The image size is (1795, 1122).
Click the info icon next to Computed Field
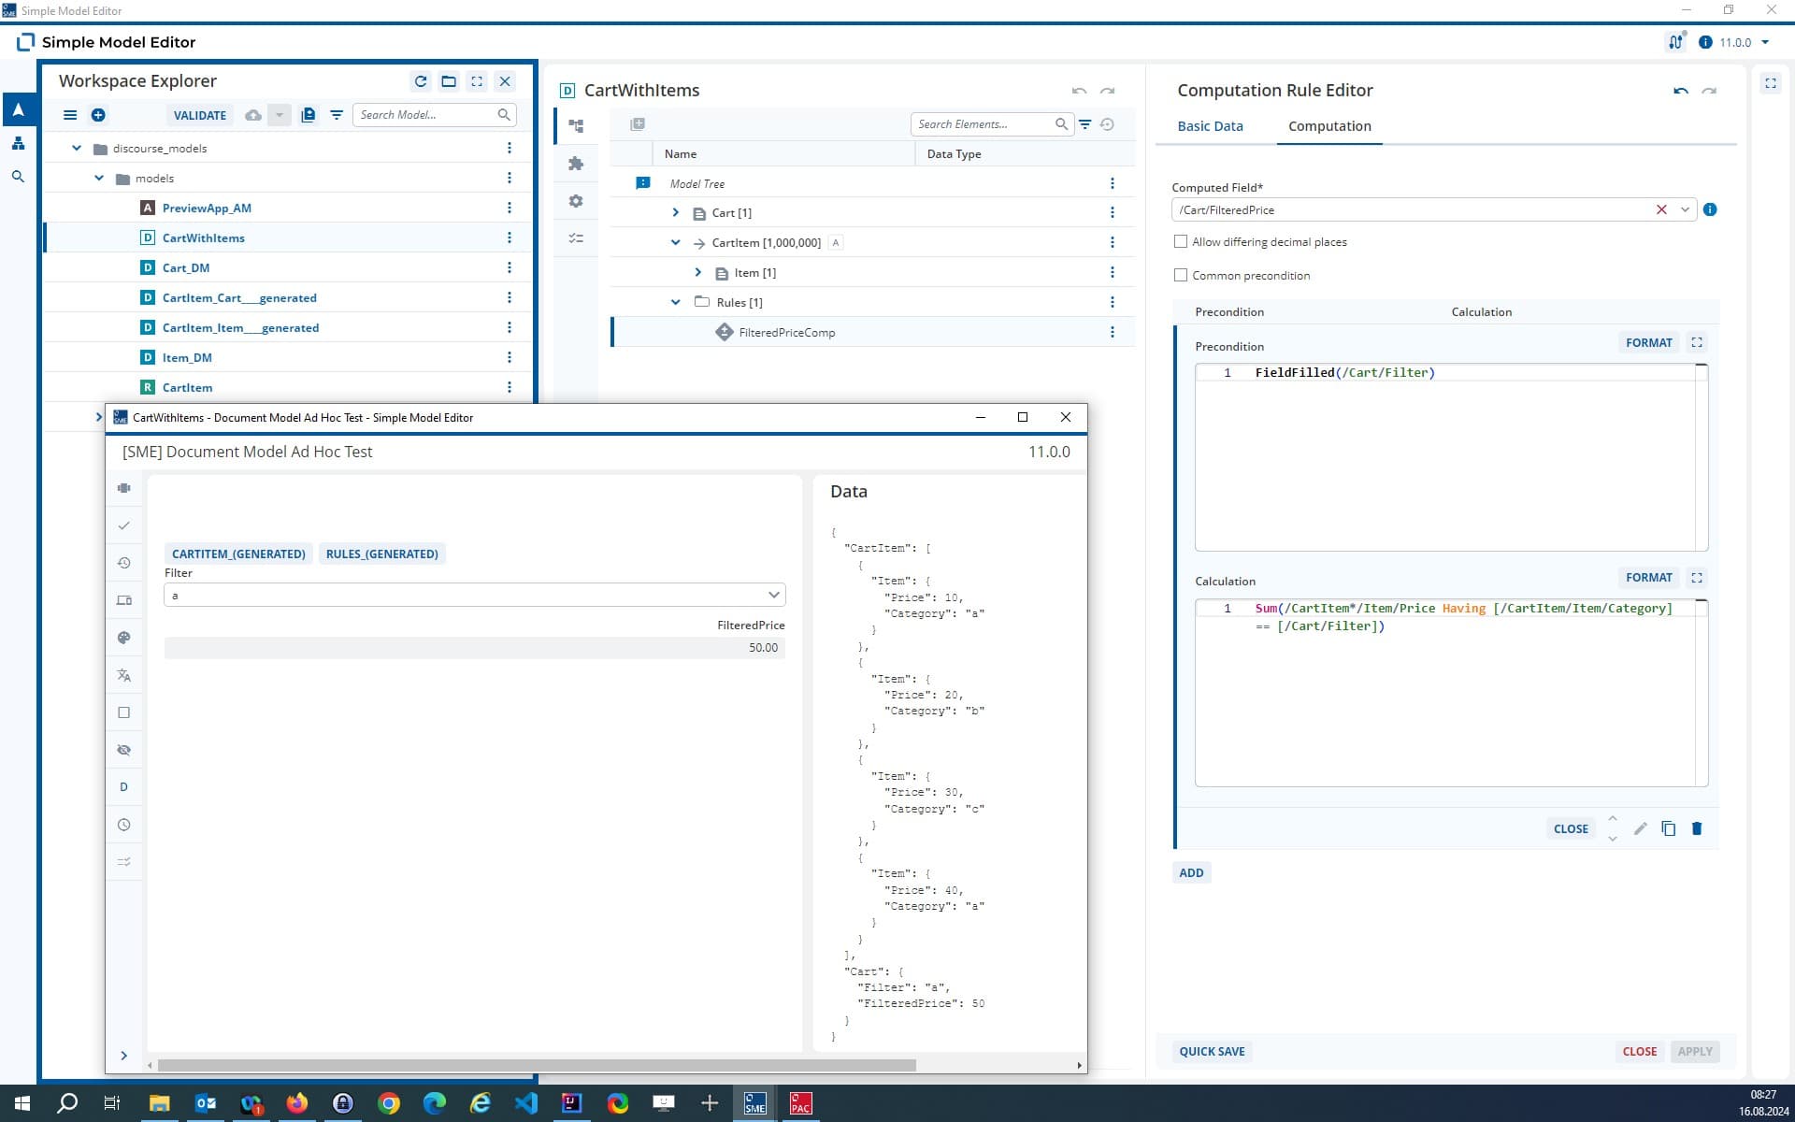pos(1710,209)
